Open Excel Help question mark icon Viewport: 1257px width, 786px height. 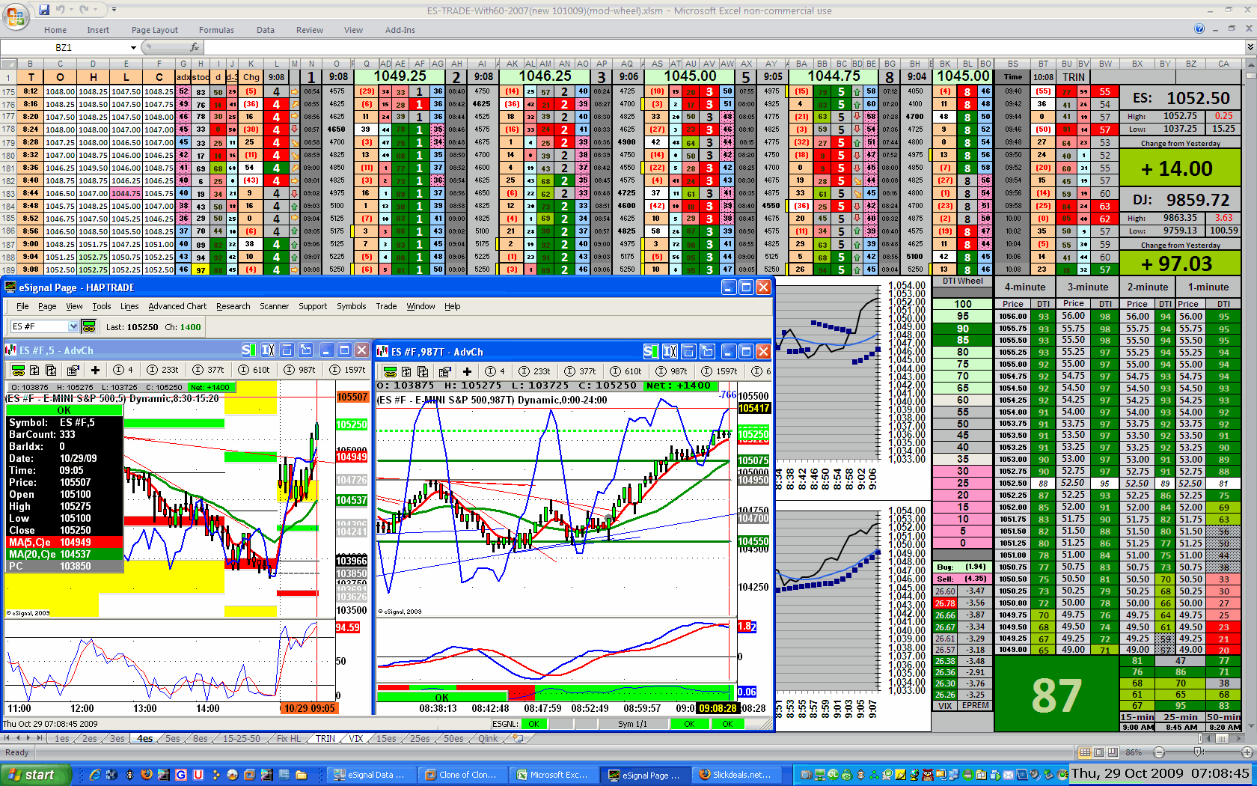click(x=1199, y=29)
